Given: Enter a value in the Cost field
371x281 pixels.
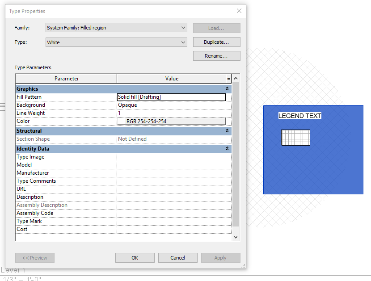Looking at the screenshot, I should coord(171,229).
